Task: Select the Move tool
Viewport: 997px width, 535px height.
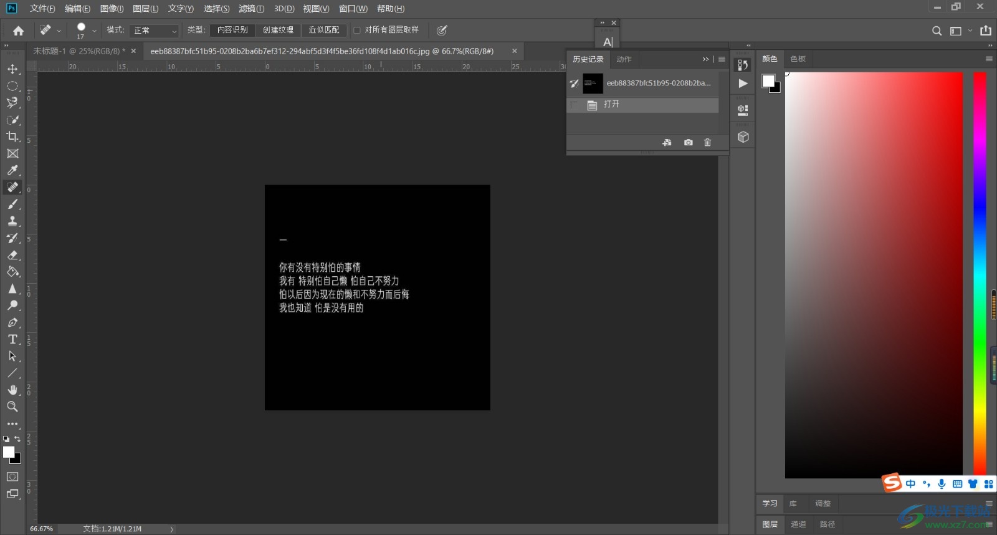Action: [12, 69]
